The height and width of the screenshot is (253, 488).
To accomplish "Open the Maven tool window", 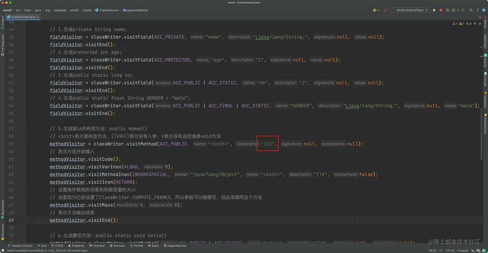I will click(x=485, y=23).
